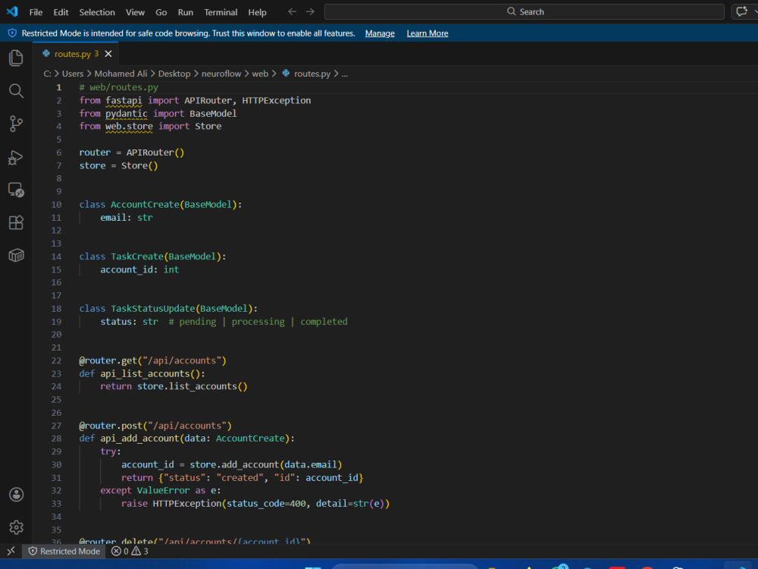Screen dimensions: 758x569
Task: Click the AccountCreate class name on line 10
Action: 145,205
